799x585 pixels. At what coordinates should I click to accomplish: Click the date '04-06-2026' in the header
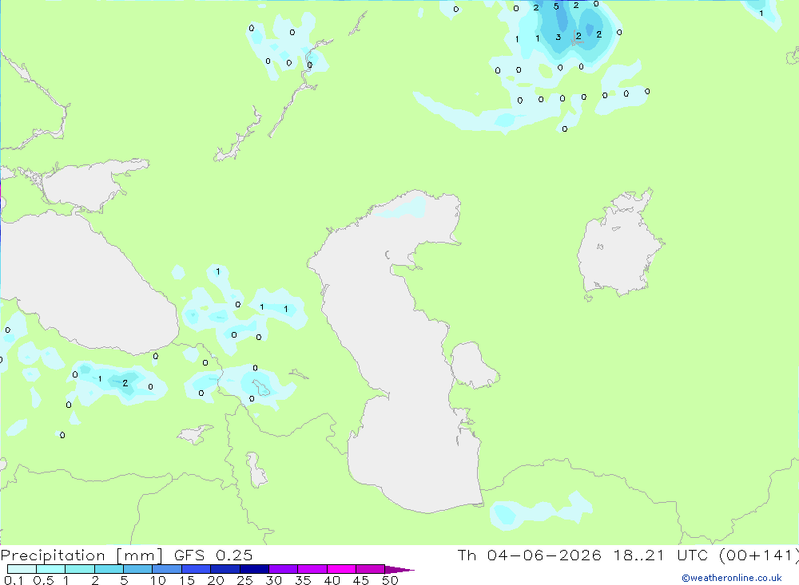click(544, 555)
